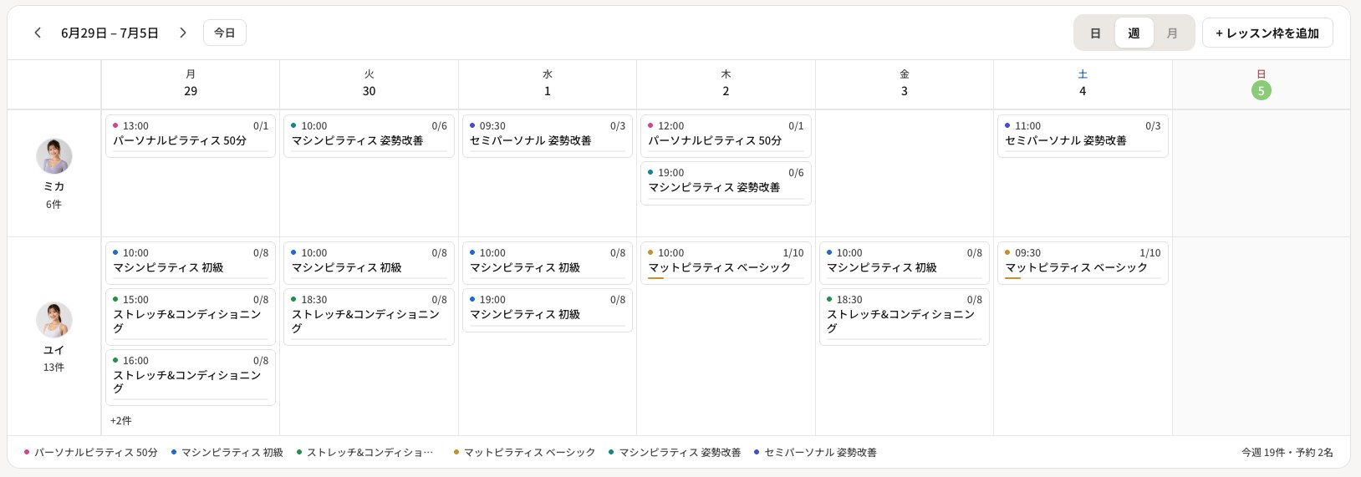Go to next week with right chevron
Screen dimensions: 1361x477
pos(182,33)
